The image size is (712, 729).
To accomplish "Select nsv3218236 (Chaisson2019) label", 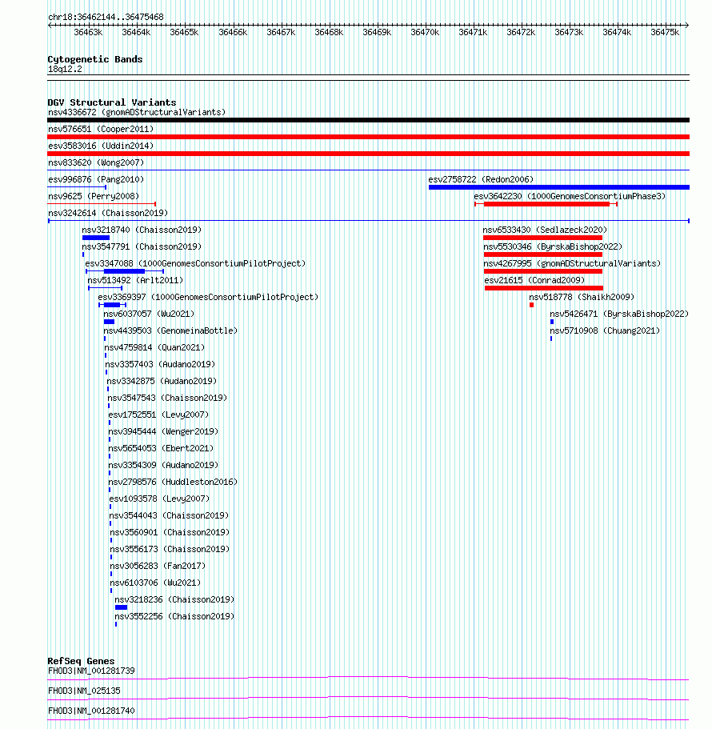I will click(174, 599).
